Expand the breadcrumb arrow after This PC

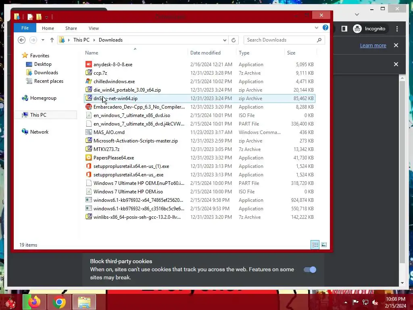point(94,40)
